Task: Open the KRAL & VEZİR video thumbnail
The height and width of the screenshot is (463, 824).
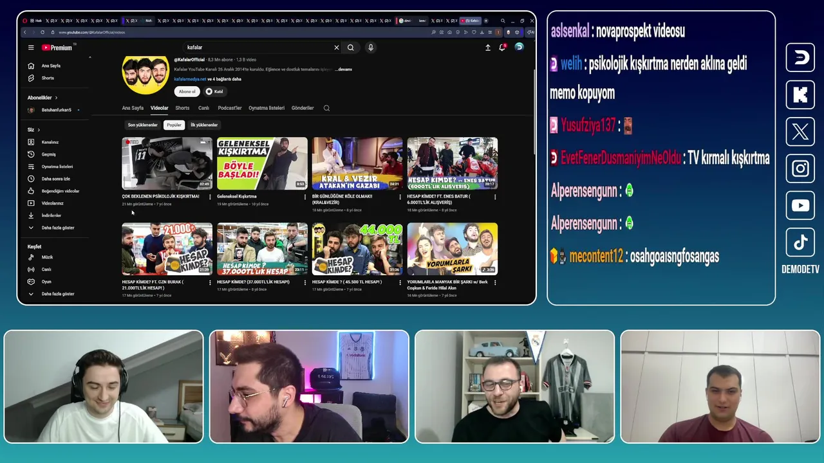Action: [357, 163]
